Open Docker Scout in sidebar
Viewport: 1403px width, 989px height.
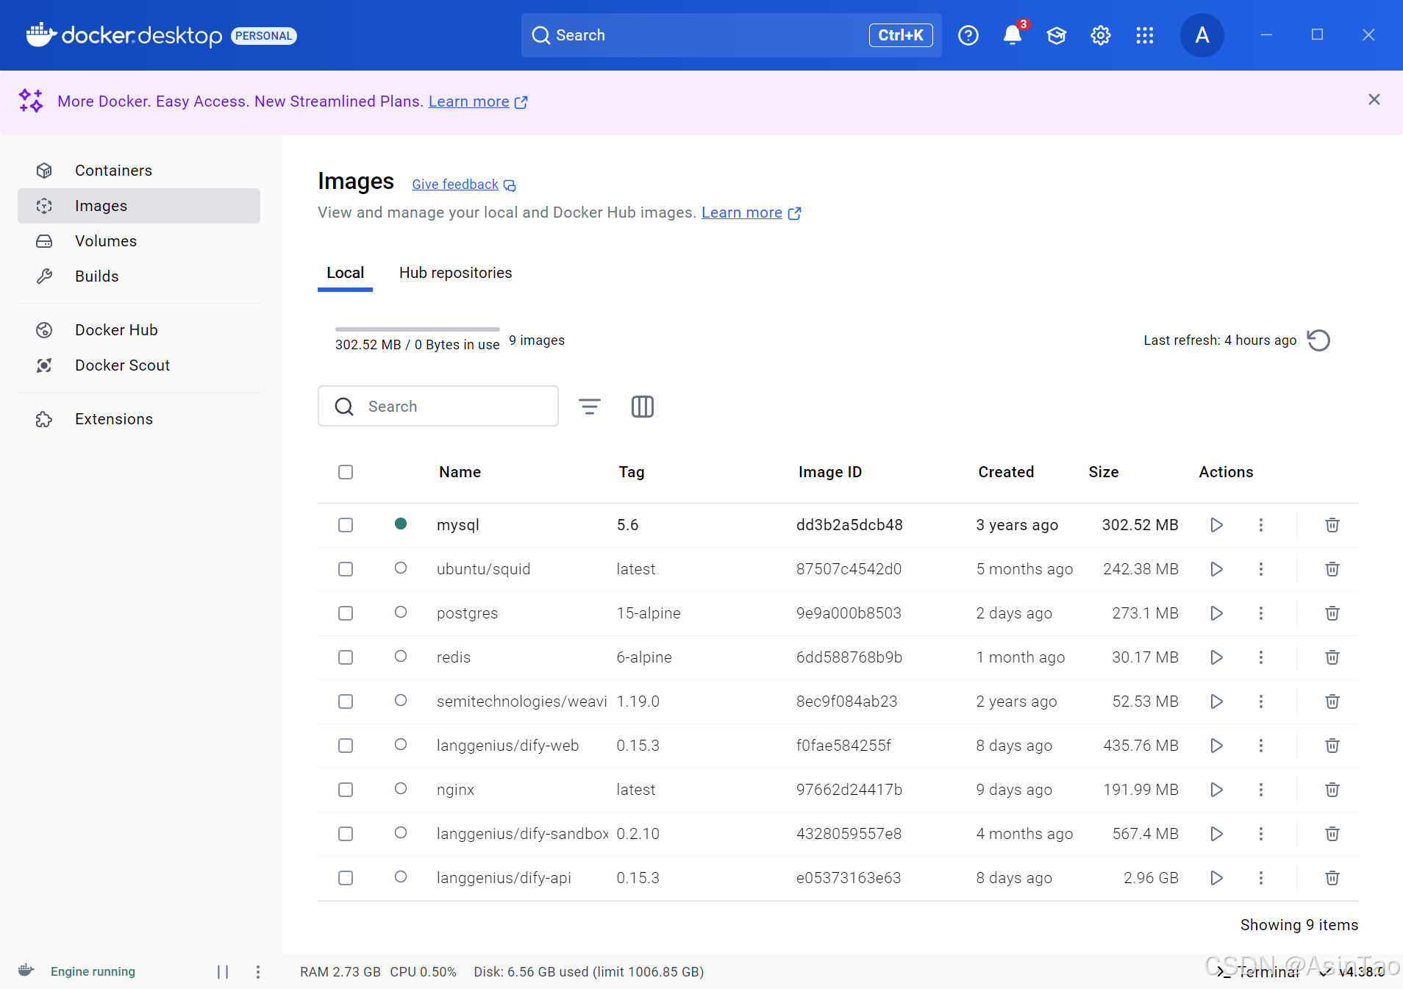(139, 365)
